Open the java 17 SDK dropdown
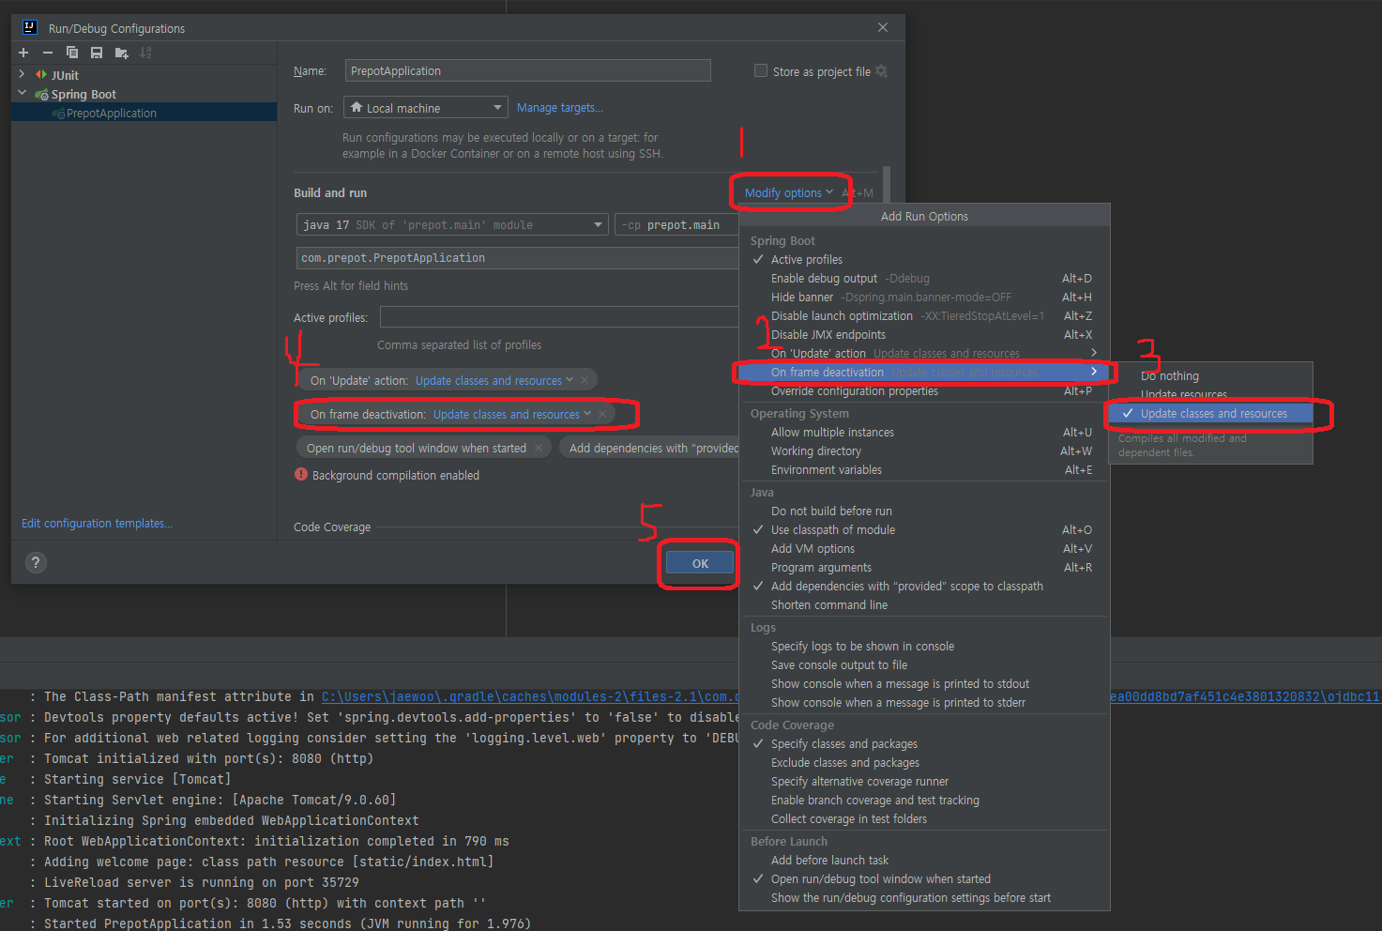This screenshot has width=1382, height=931. 452,225
